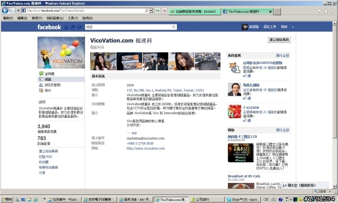Click the first photo thumbnail of woman
The image size is (338, 203).
(x=103, y=61)
